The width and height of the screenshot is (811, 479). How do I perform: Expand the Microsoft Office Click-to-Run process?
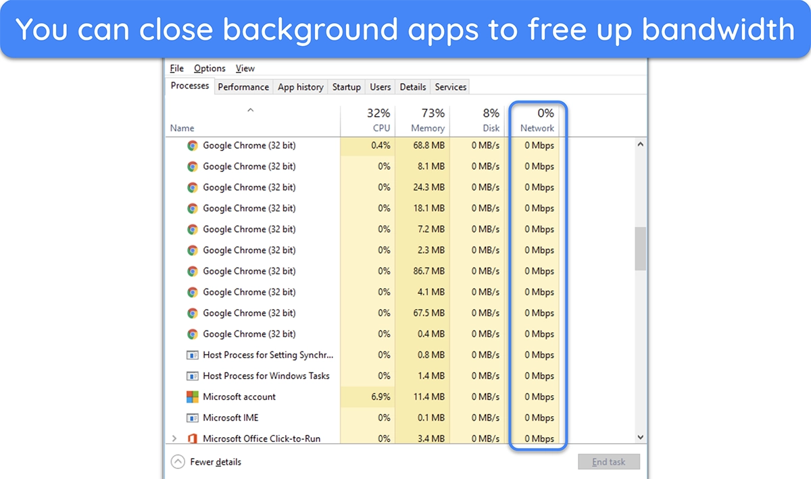[x=176, y=438]
